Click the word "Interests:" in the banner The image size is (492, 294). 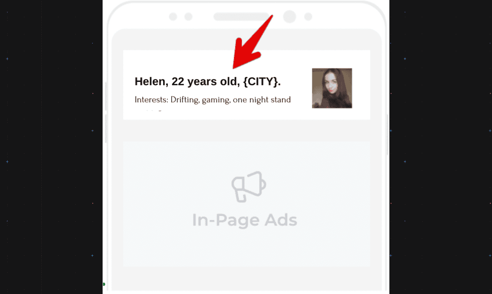151,100
